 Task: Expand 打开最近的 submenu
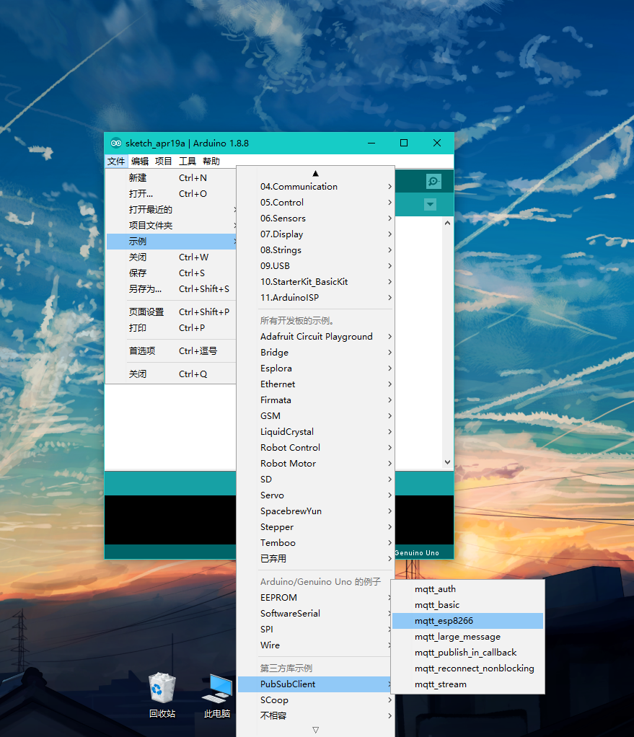171,210
